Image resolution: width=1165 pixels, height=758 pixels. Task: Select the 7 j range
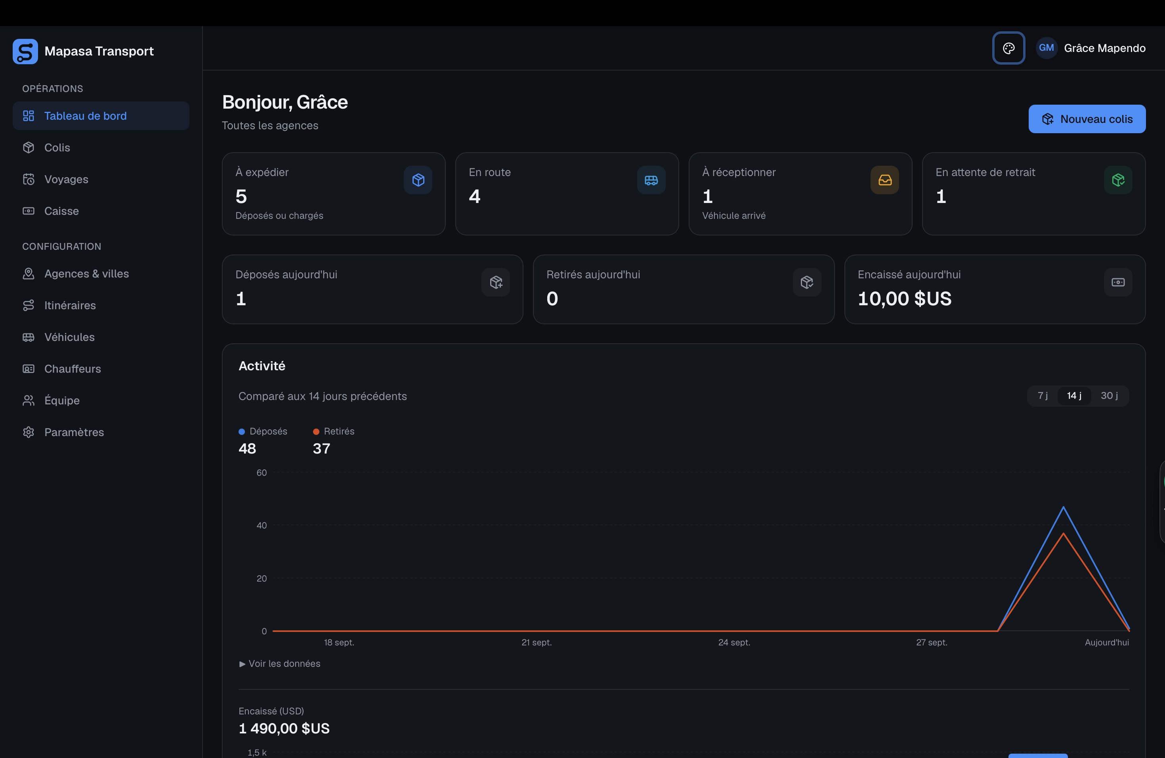click(1043, 396)
